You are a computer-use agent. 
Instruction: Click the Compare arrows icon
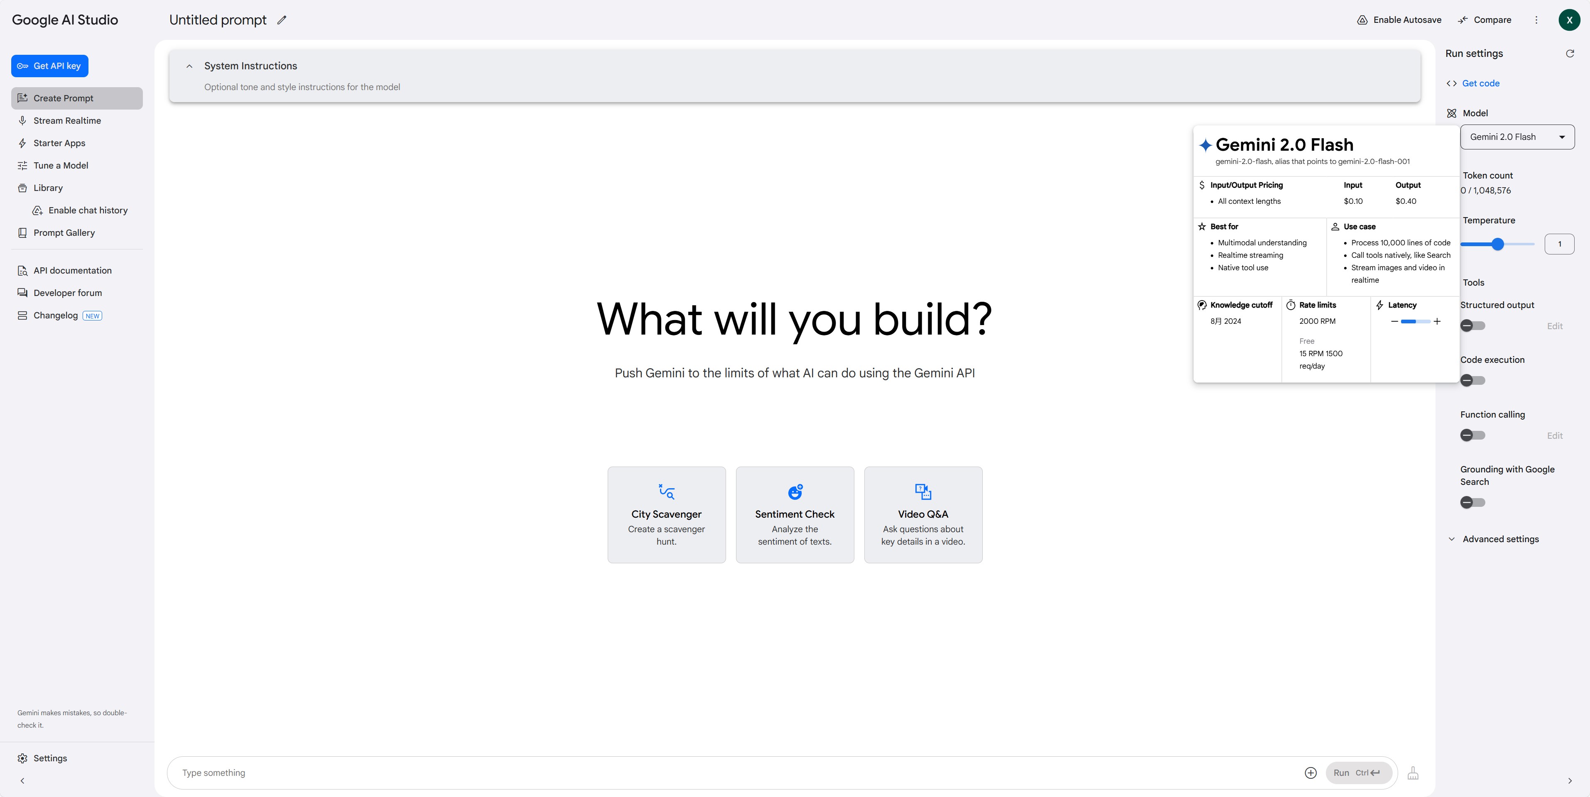tap(1463, 20)
